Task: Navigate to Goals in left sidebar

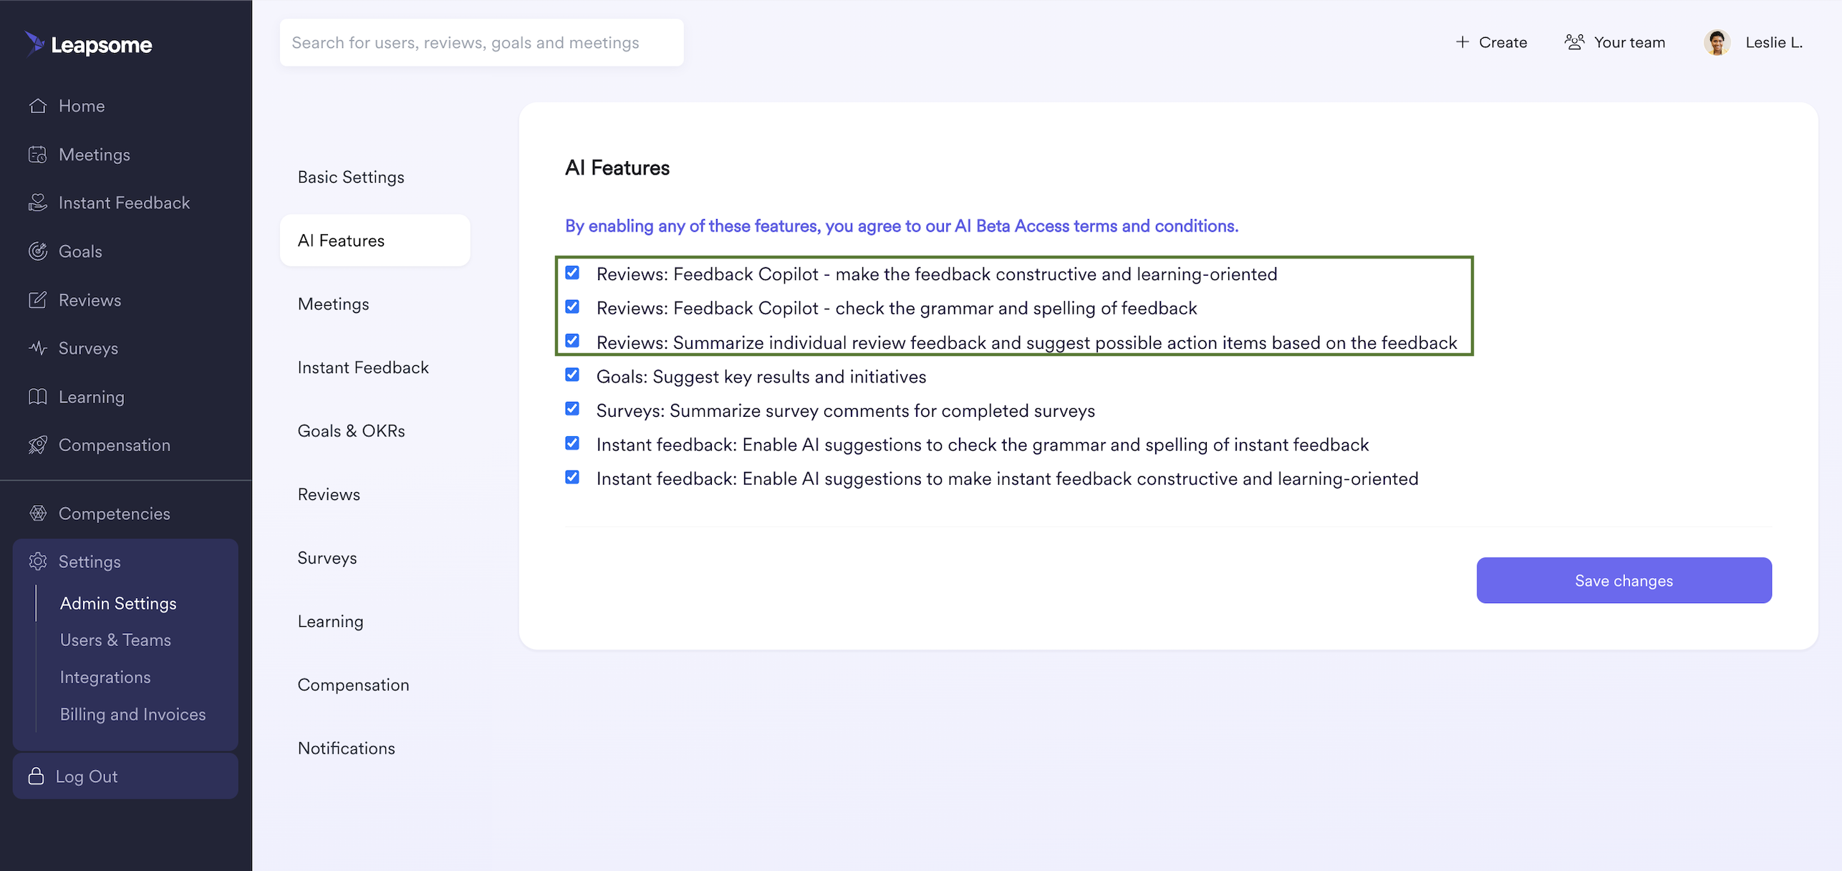Action: [80, 251]
